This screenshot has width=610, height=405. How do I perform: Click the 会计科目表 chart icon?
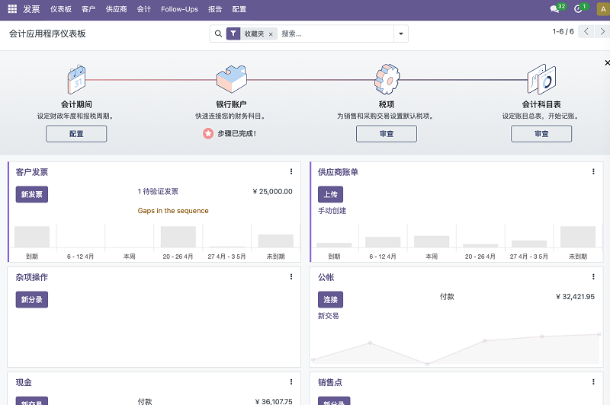click(x=541, y=79)
